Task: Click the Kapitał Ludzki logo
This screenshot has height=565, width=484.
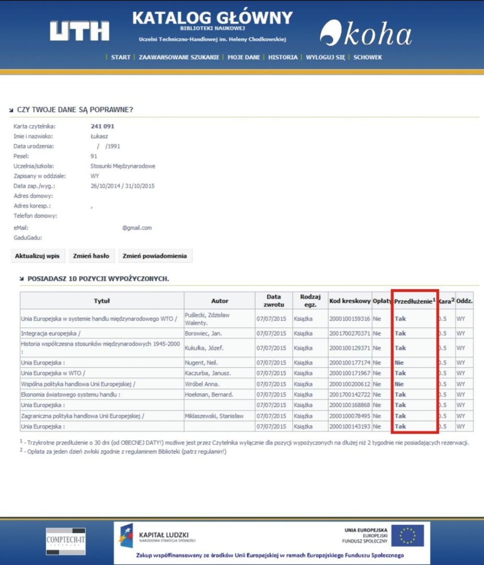Action: pos(157,536)
